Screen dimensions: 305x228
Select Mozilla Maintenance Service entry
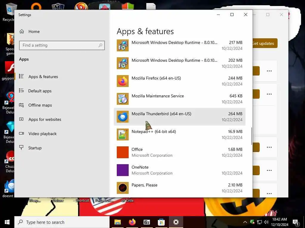click(180, 99)
